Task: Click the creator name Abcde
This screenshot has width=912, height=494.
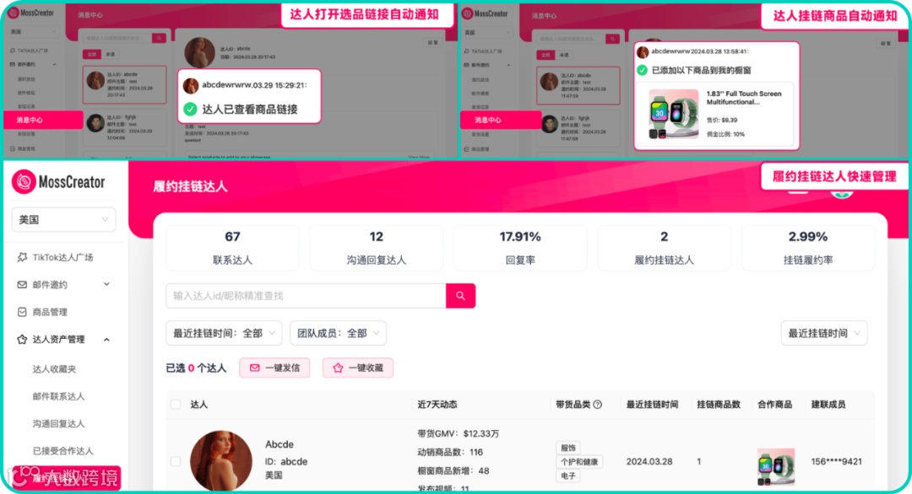Action: [x=280, y=444]
